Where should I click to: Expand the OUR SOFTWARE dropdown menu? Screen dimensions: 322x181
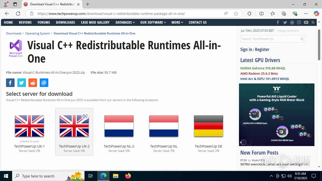click(x=153, y=22)
